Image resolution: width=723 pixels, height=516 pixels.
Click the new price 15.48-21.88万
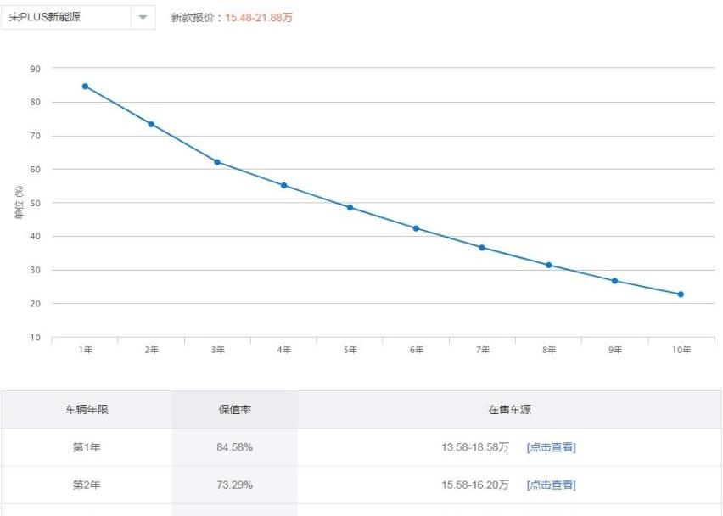[259, 18]
